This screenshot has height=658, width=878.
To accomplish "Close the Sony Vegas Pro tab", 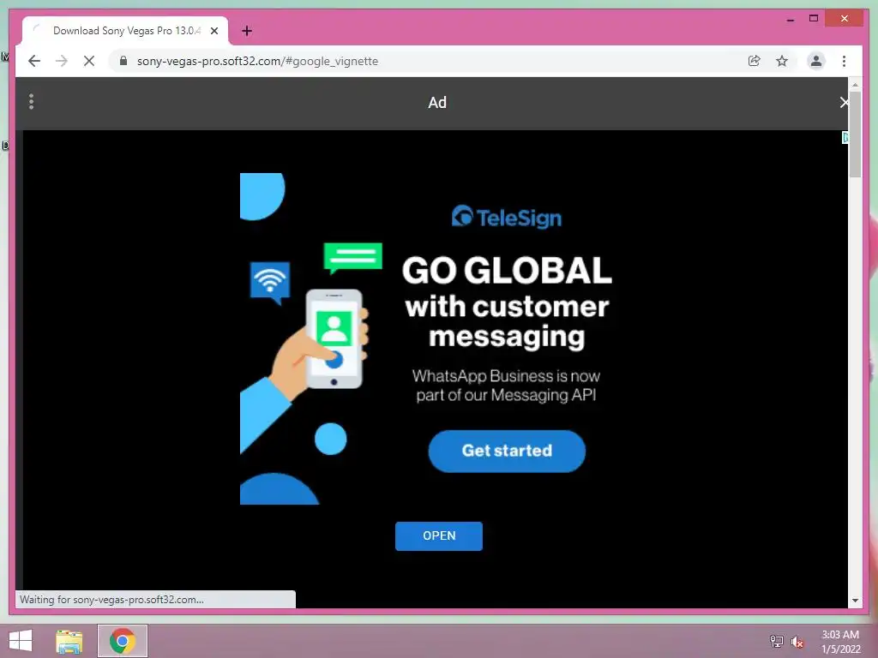I will point(213,31).
